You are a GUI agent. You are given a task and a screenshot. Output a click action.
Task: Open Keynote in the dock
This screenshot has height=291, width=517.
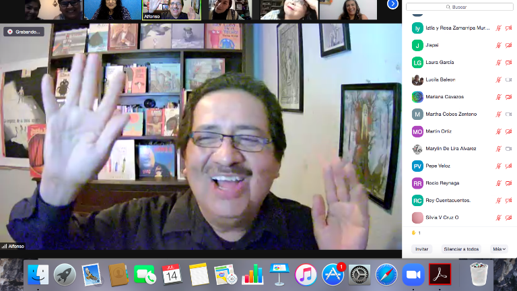coord(279,274)
